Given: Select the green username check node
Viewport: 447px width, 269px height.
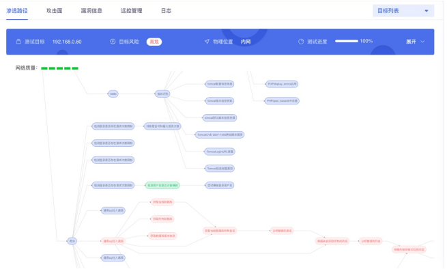Looking at the screenshot, I should pyautogui.click(x=162, y=186).
